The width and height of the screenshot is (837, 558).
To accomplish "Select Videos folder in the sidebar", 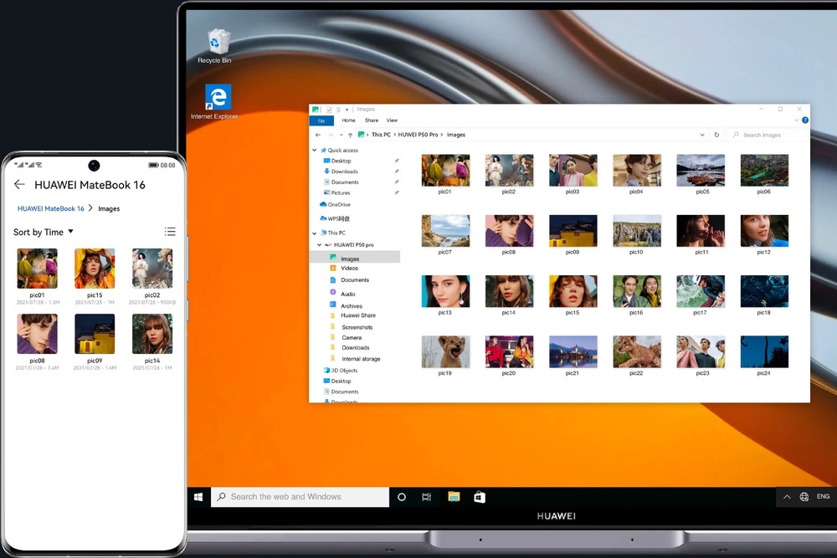I will (x=349, y=269).
